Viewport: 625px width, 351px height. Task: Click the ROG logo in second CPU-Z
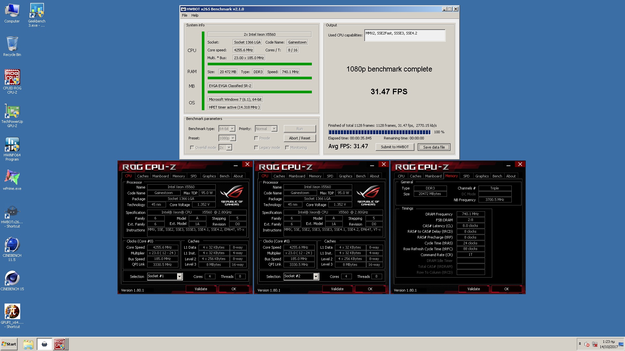coord(368,195)
